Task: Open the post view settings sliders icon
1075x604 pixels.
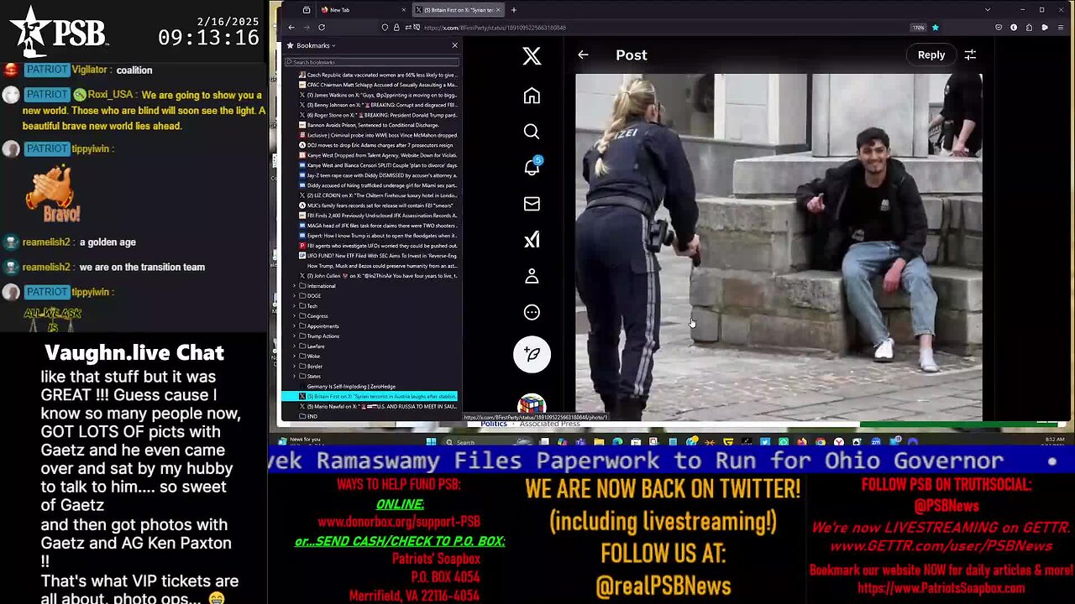Action: [x=970, y=55]
